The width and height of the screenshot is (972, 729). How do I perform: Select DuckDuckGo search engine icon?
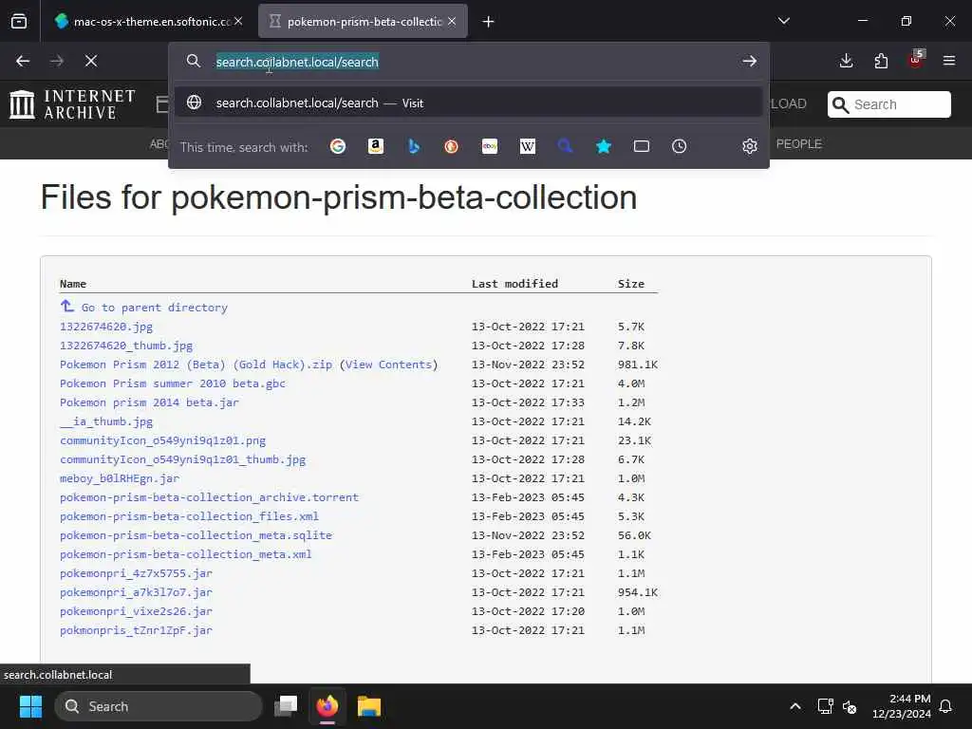[x=451, y=146]
